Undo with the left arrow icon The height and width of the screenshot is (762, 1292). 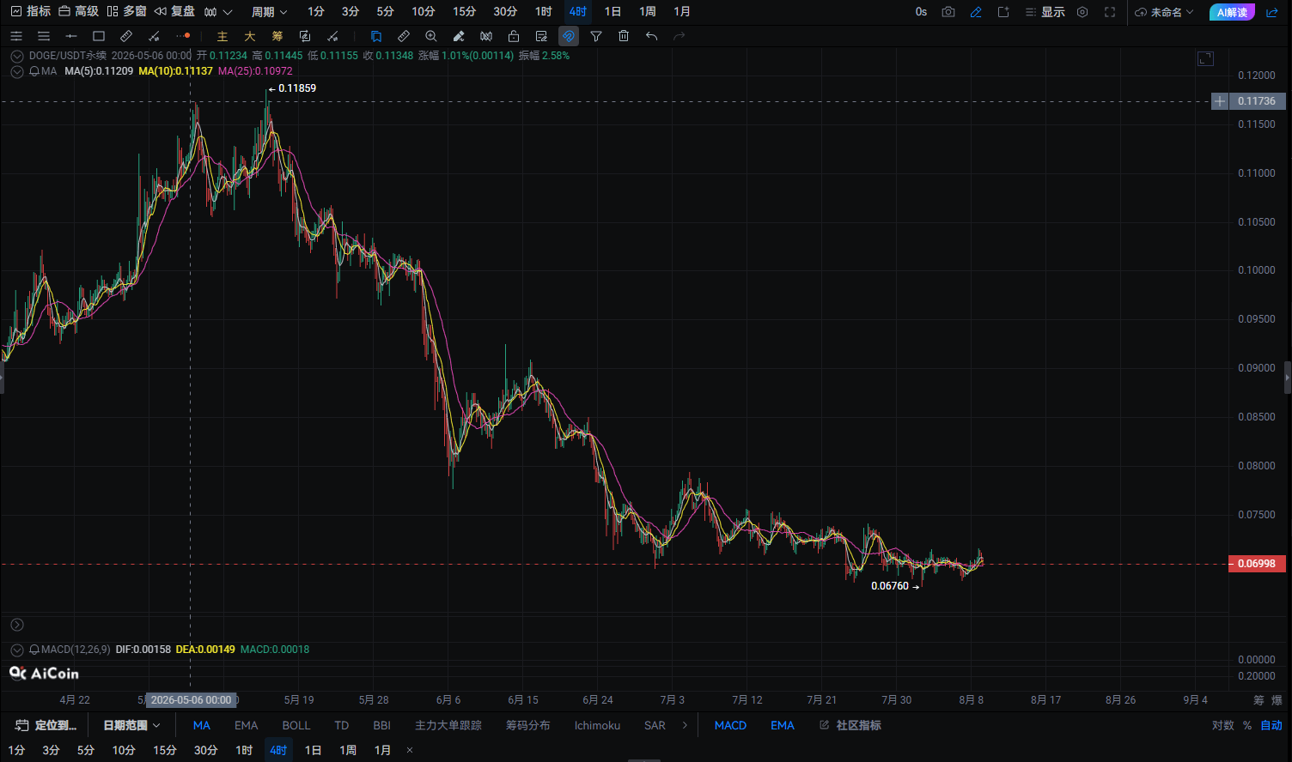click(x=651, y=36)
